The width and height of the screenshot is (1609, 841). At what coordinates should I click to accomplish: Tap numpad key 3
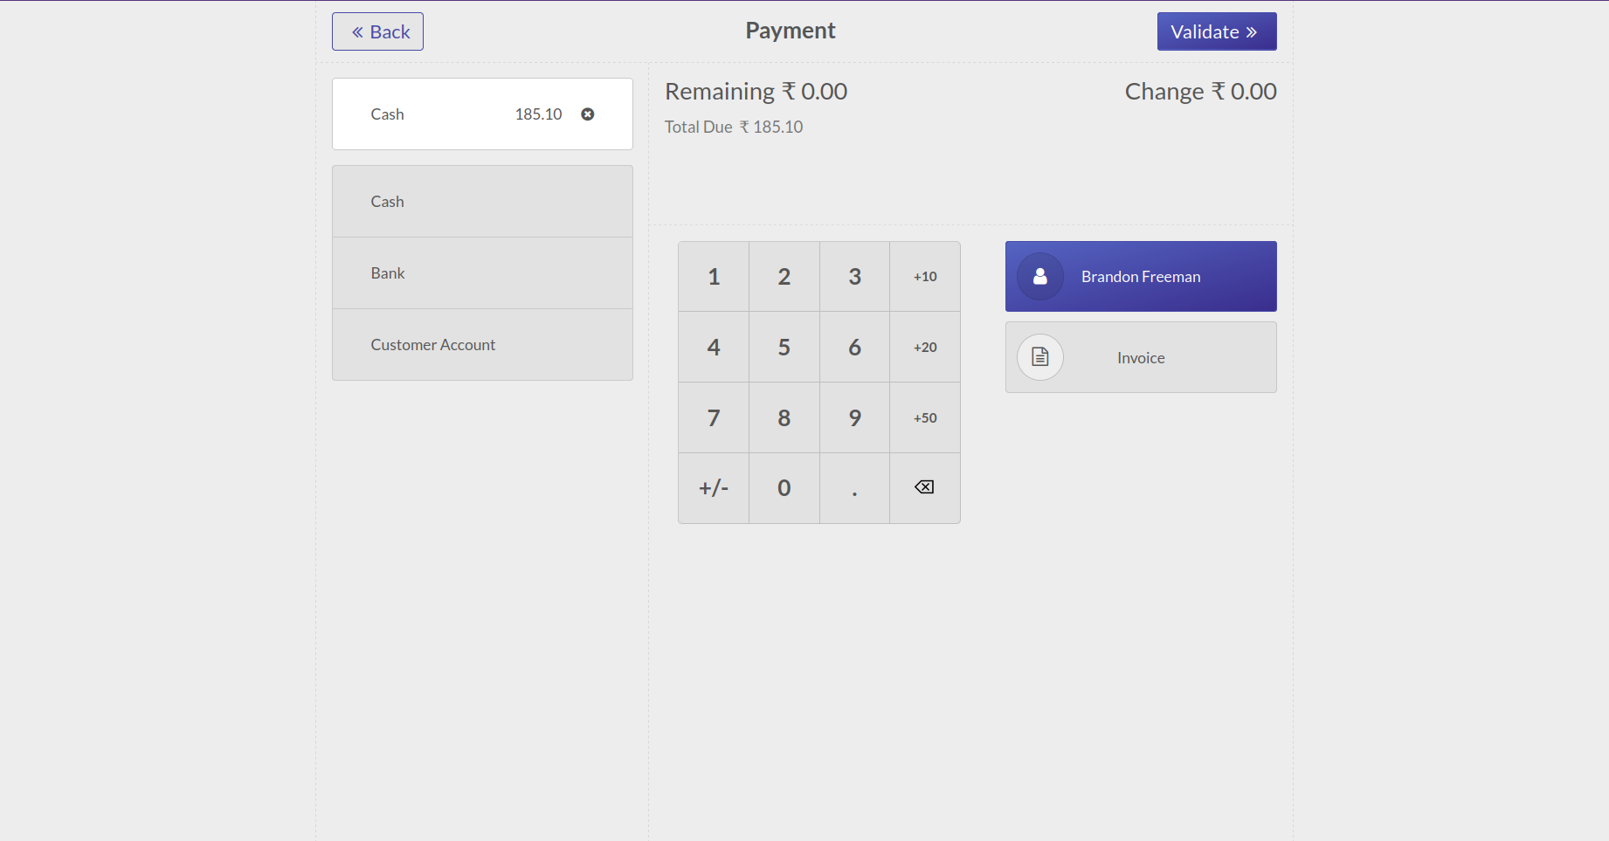[855, 276]
